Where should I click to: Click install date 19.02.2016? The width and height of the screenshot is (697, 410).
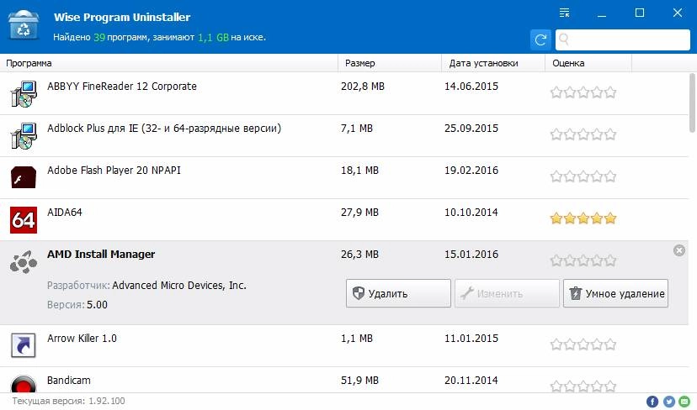[471, 171]
